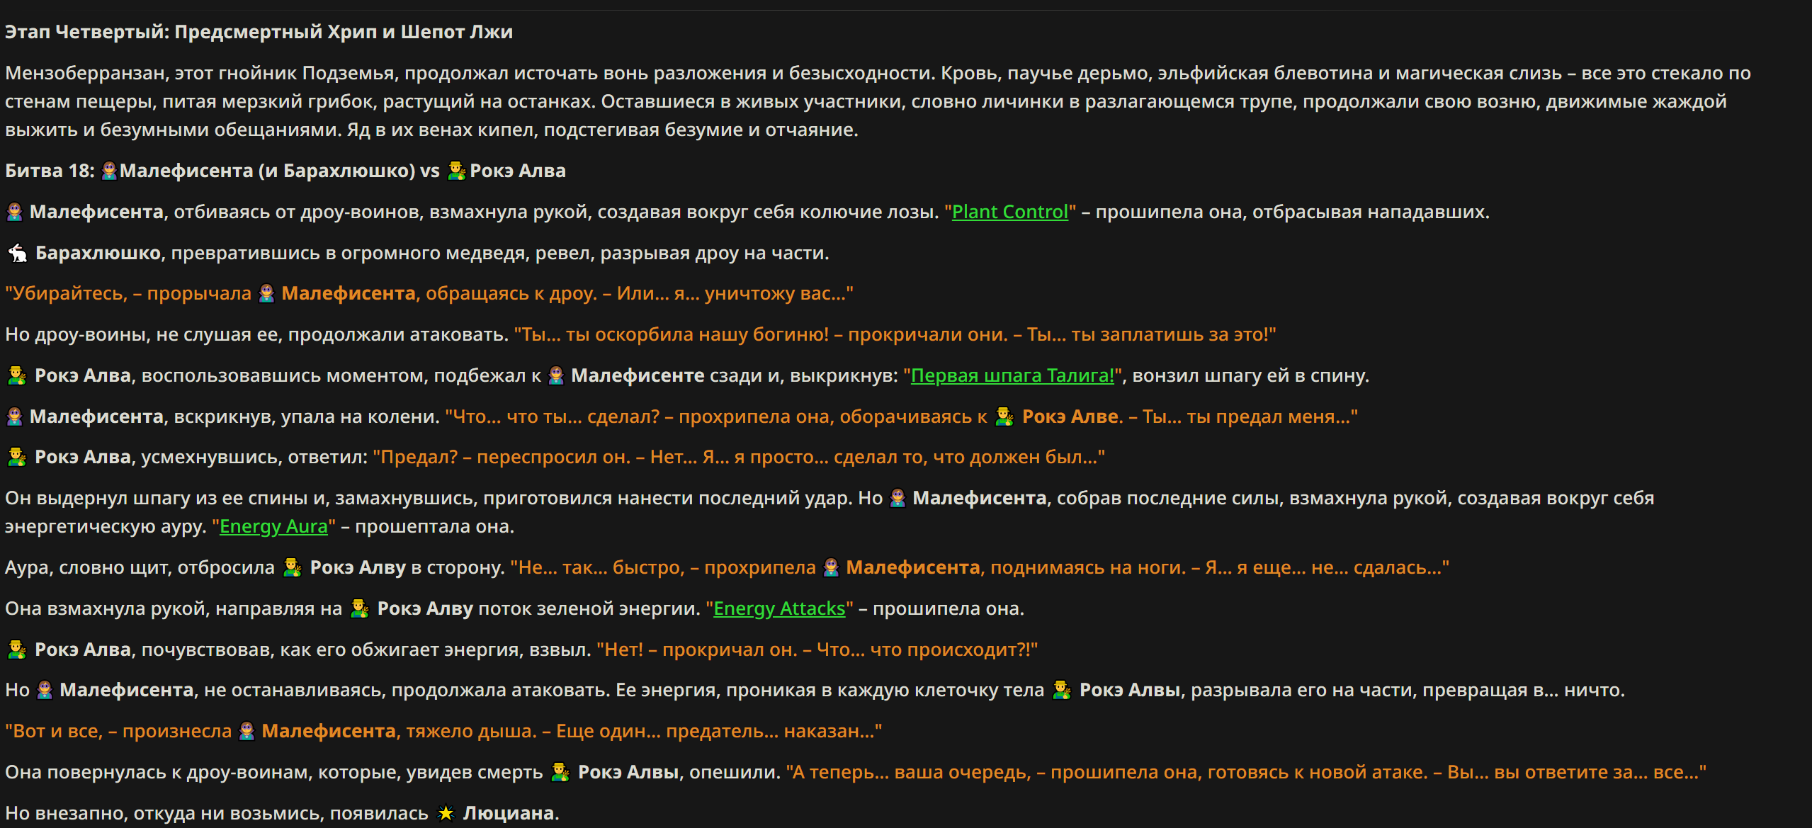The height and width of the screenshot is (828, 1812).
Task: Click the star emoji before Люциана
Action: pos(446,814)
